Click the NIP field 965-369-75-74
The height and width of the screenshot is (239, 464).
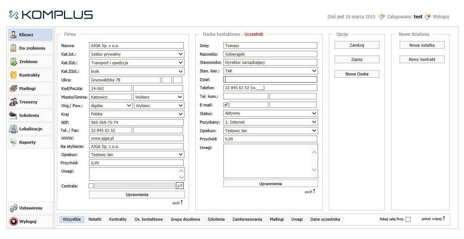point(137,122)
